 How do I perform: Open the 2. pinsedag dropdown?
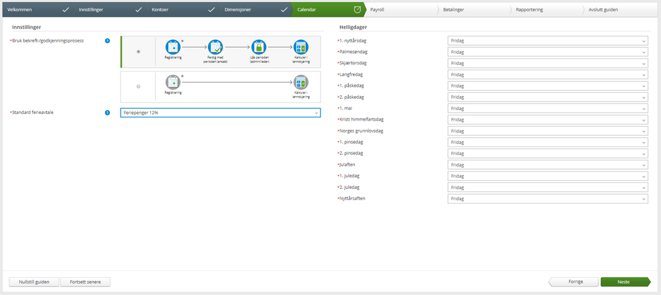(548, 154)
